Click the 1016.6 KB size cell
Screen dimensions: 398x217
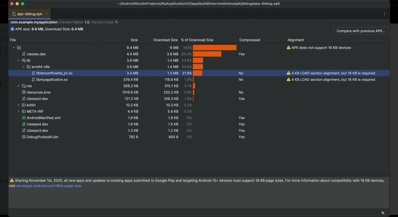[130, 92]
